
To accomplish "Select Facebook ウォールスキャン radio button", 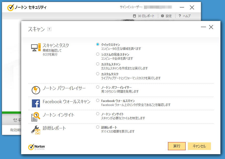I will coord(98,100).
